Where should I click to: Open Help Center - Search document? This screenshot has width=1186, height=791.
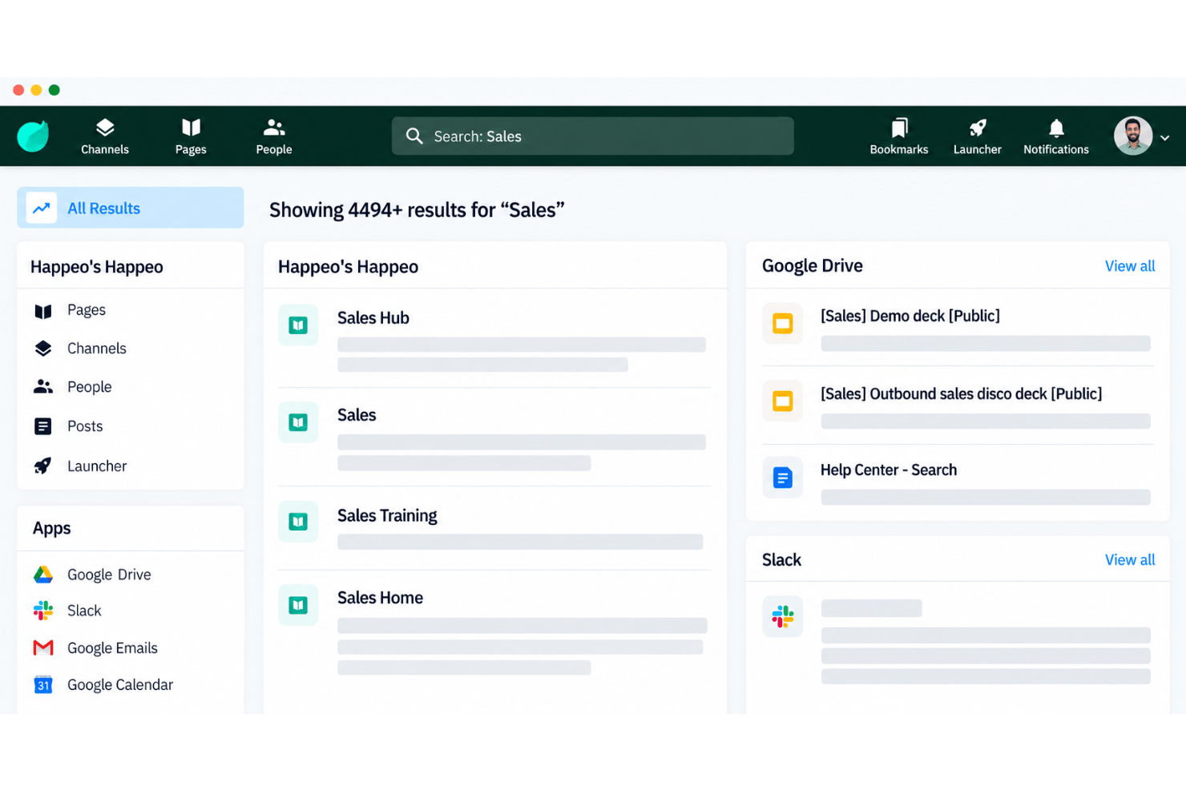pos(889,470)
